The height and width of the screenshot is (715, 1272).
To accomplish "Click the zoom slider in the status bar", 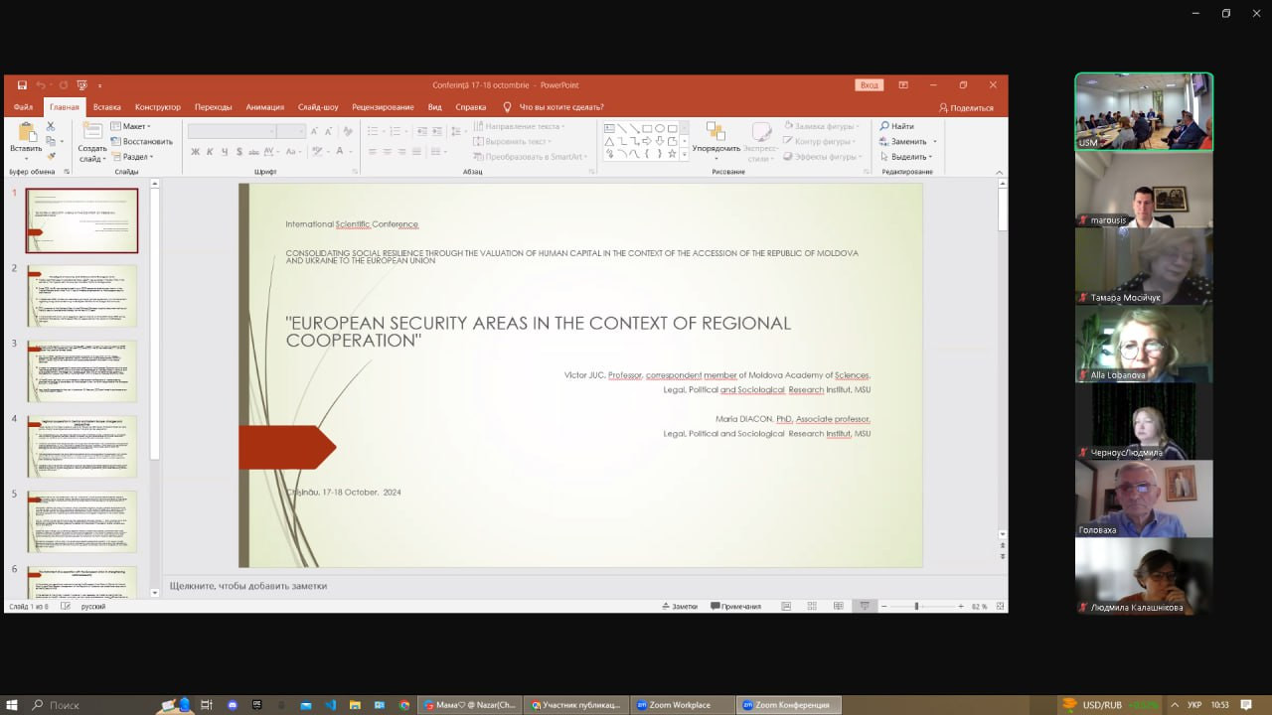I will [x=916, y=606].
